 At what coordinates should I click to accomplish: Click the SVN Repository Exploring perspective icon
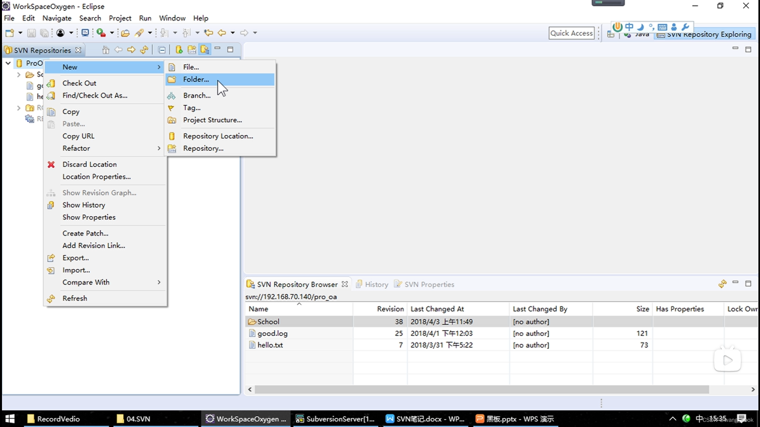tap(660, 33)
